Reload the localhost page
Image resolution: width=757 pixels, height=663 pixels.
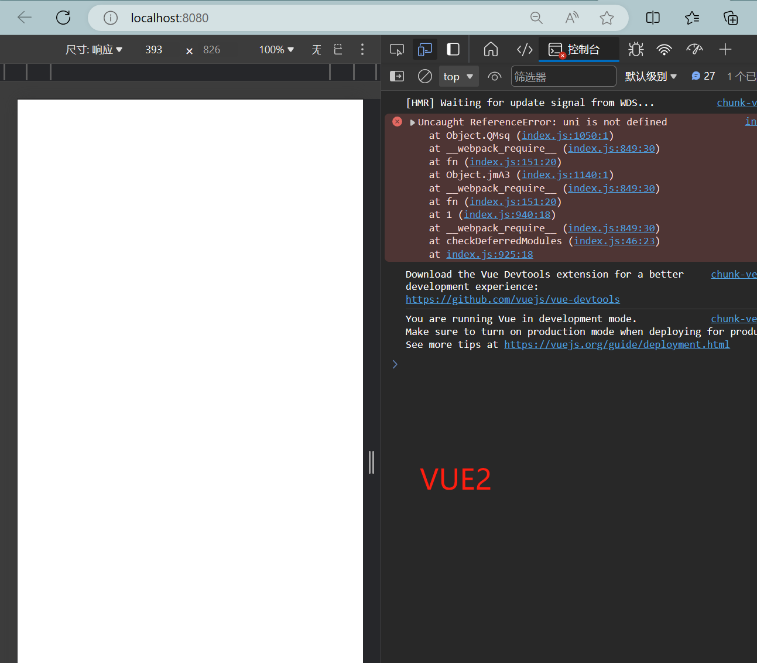[x=63, y=18]
